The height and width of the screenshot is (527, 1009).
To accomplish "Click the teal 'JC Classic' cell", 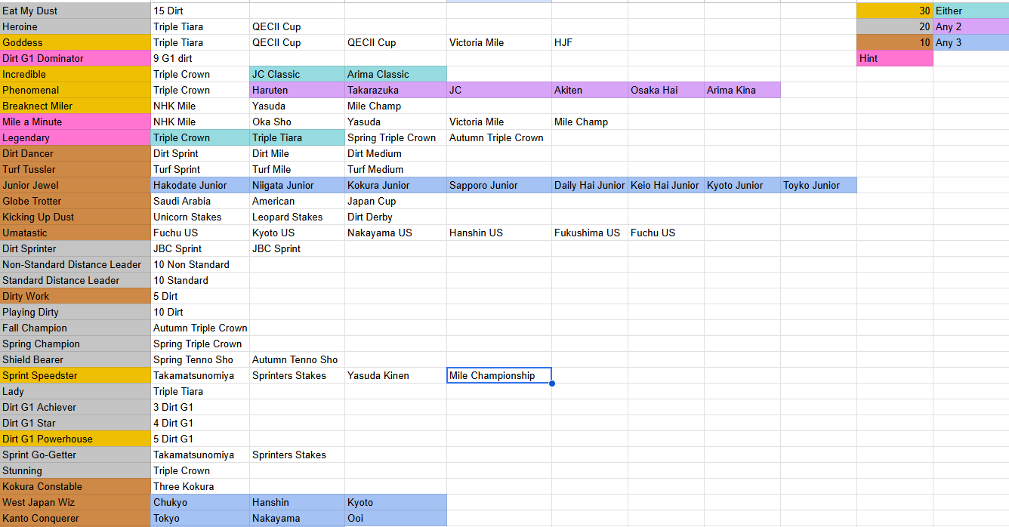I will (x=297, y=74).
